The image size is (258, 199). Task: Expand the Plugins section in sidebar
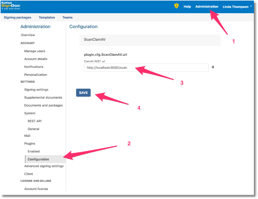tap(30, 144)
